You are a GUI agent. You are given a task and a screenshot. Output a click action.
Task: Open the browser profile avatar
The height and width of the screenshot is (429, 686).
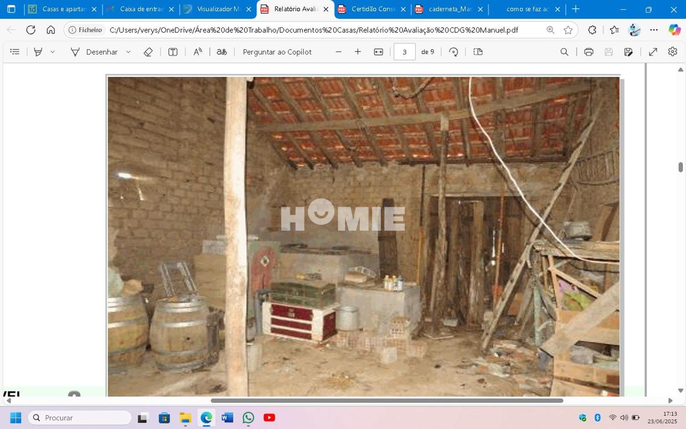(634, 30)
